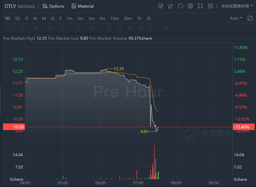Expand the rectangle tool dropdown arrow
The width and height of the screenshot is (256, 187).
(x=27, y=28)
